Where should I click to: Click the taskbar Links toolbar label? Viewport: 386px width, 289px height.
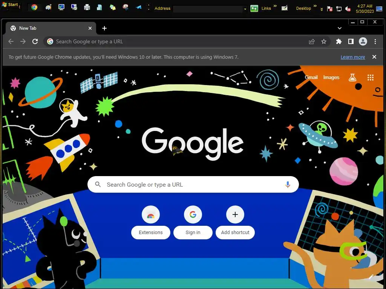point(266,8)
